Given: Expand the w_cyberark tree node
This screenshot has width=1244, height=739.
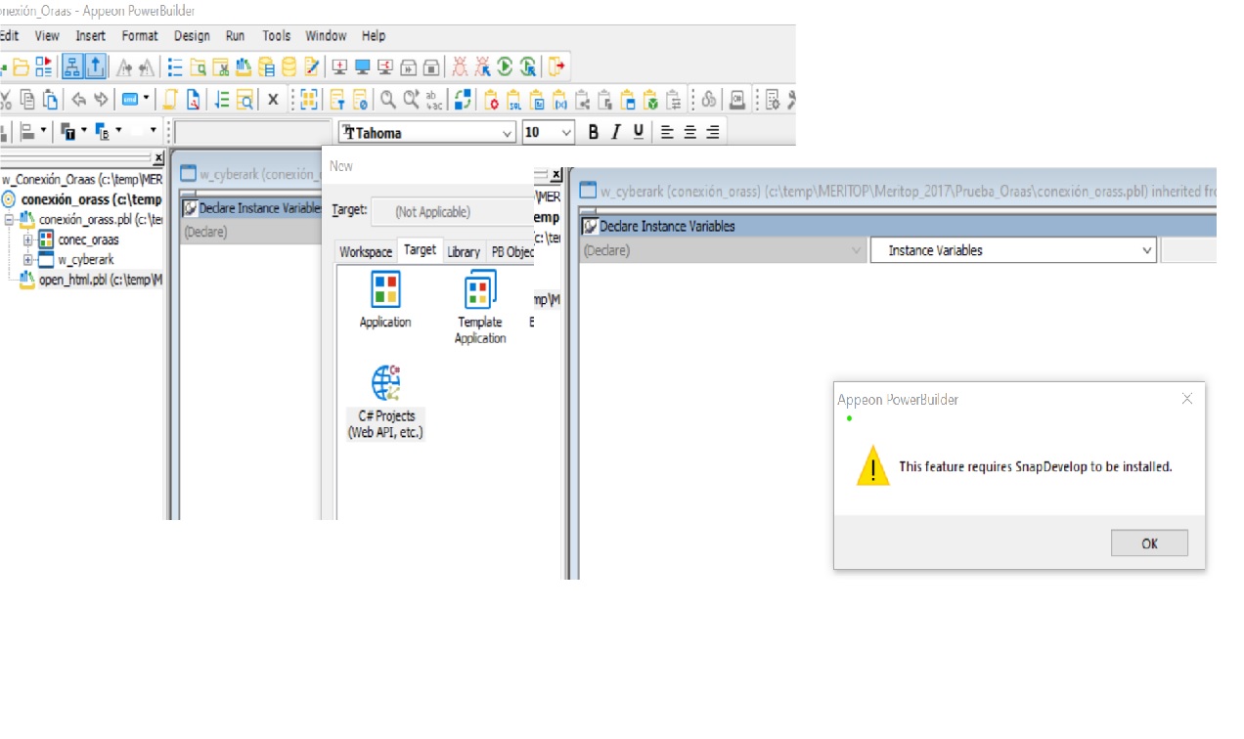Looking at the screenshot, I should pyautogui.click(x=28, y=260).
